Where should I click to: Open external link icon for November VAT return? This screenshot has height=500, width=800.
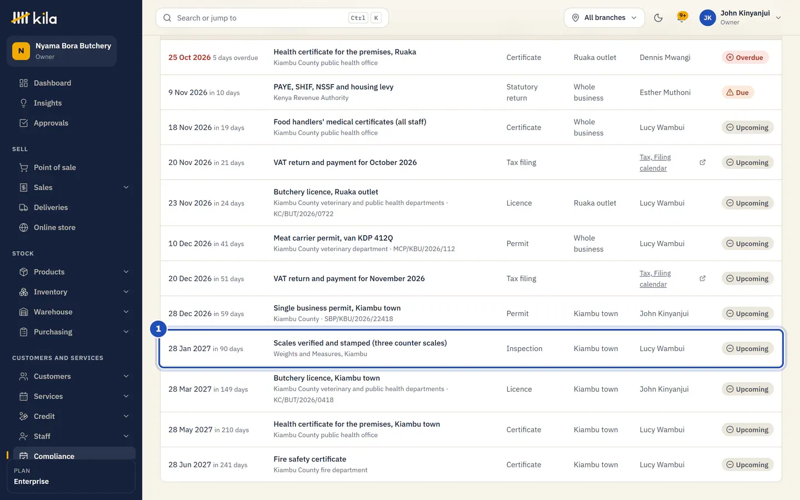[x=702, y=278]
